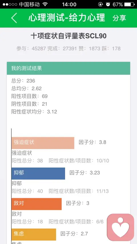Tap the 我的测试结果 section header

68,68
